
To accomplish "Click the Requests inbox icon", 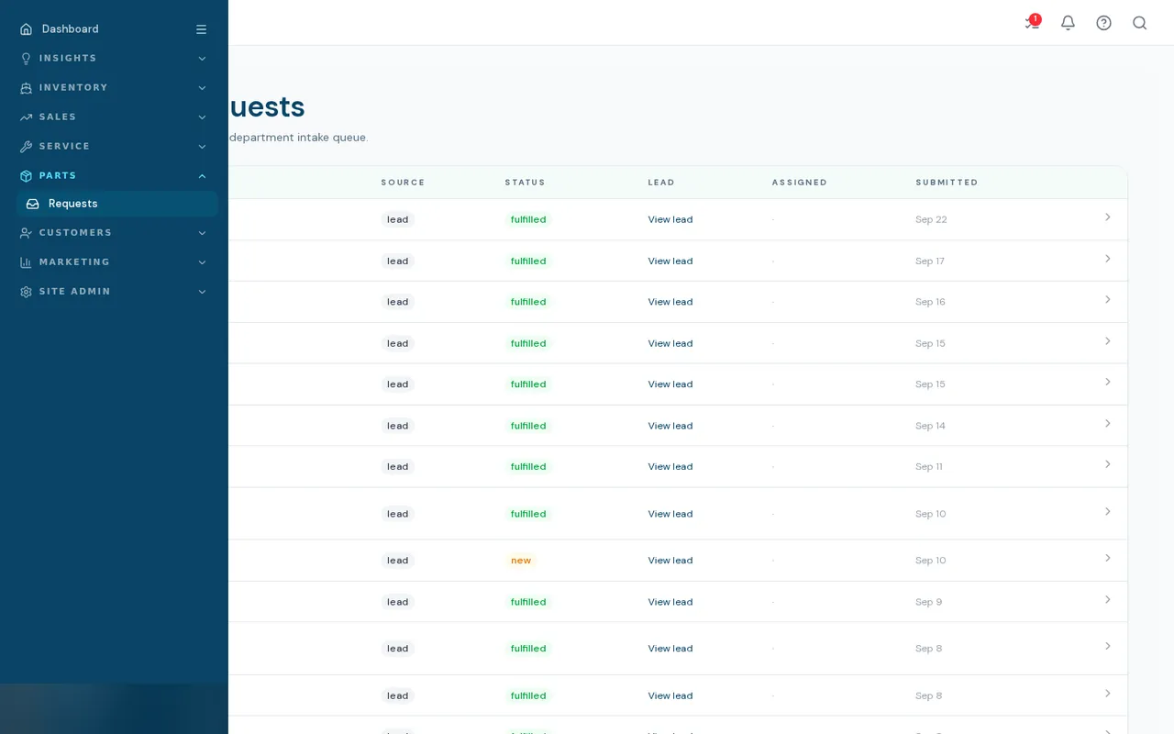I will click(33, 204).
